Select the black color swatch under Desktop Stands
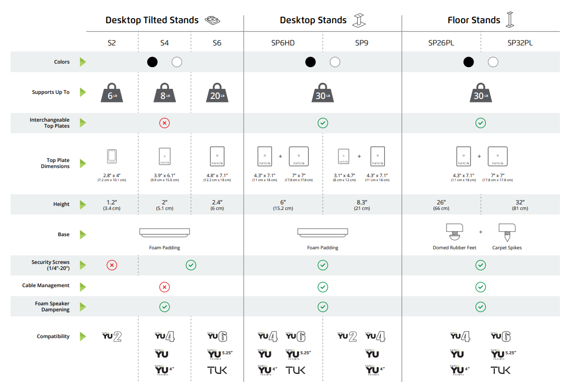Viewport: 567px width, 382px height. point(310,62)
